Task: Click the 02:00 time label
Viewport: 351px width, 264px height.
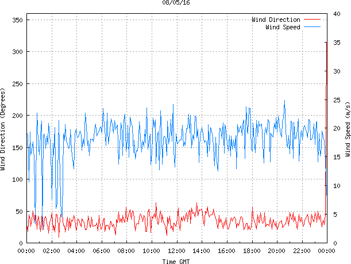Action: [x=52, y=251]
